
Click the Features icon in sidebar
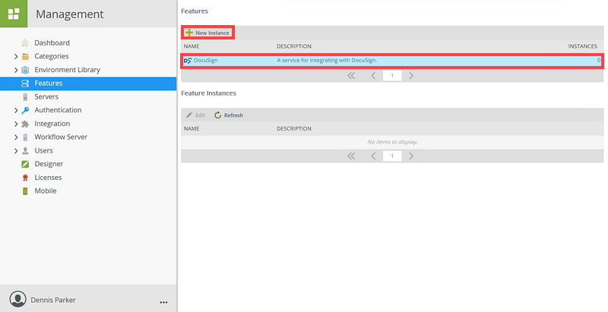[25, 84]
